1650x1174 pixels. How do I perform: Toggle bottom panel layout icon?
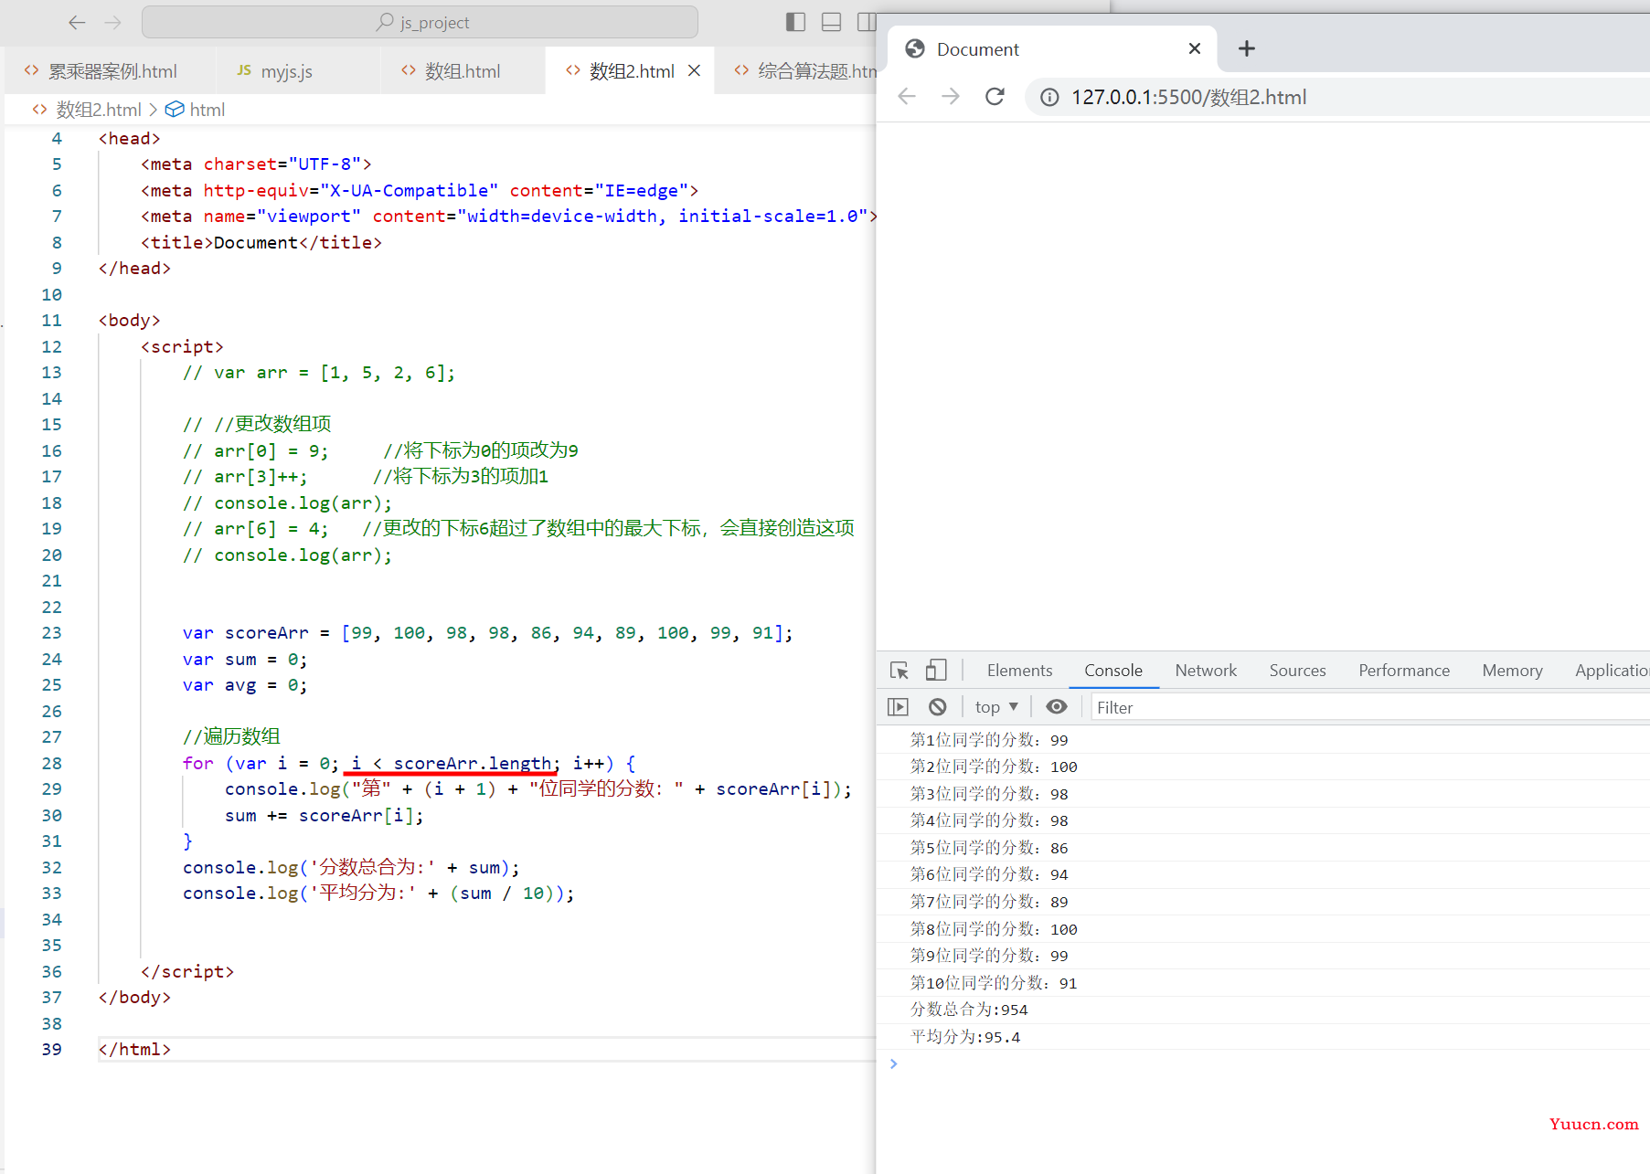(831, 22)
